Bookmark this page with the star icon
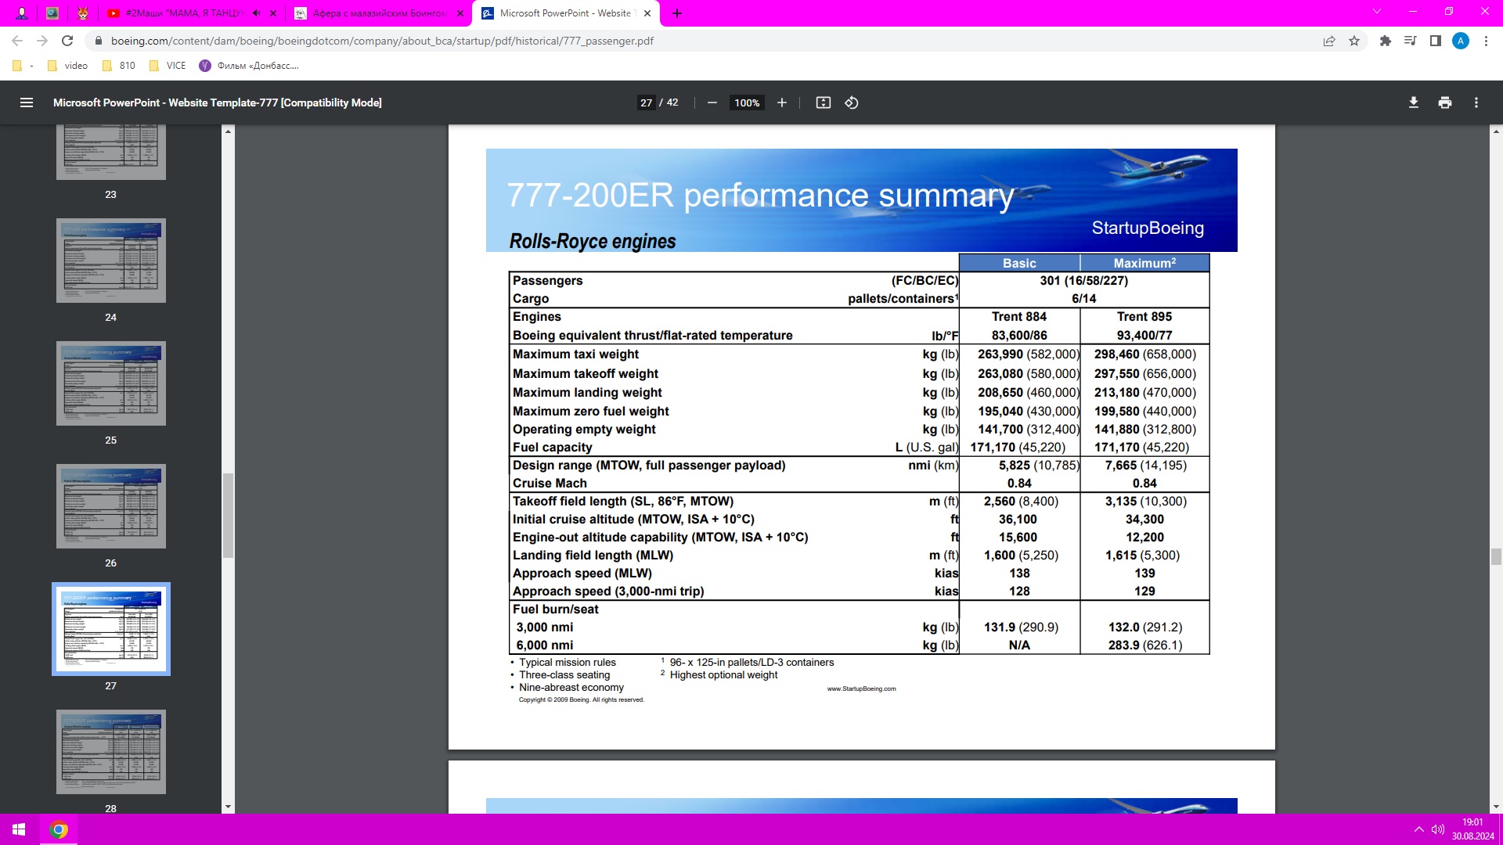 point(1354,41)
